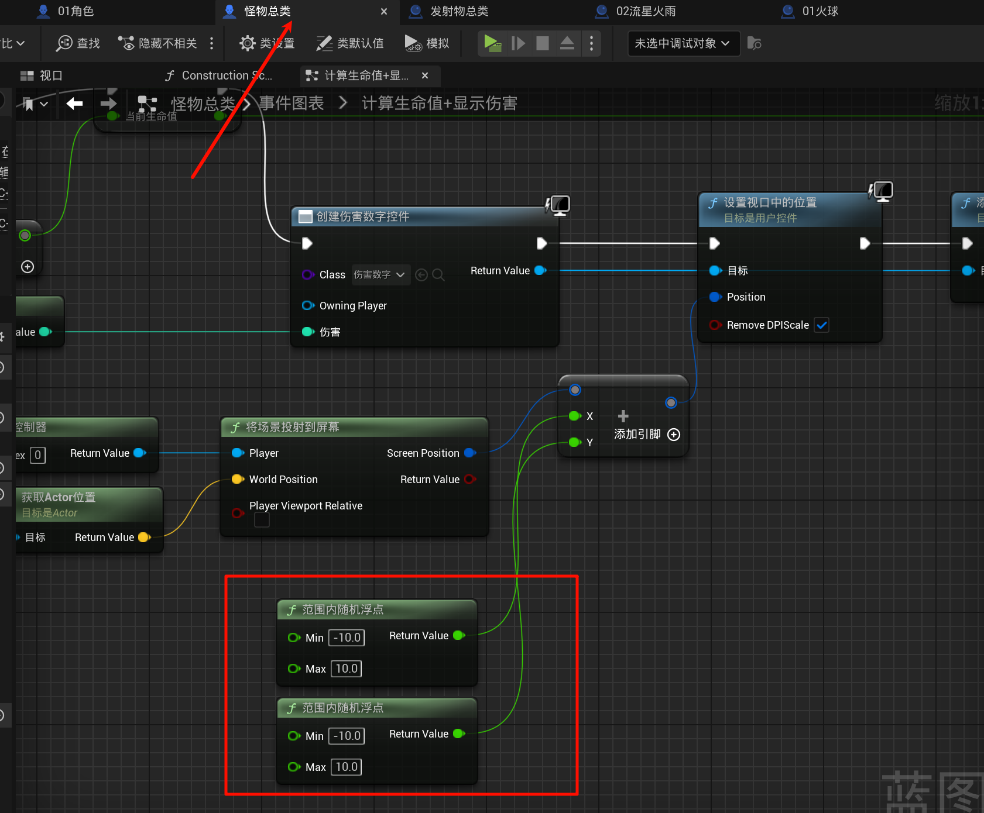Toggle Player Viewport Relative checkbox
Viewport: 984px width, 813px height.
coord(262,520)
